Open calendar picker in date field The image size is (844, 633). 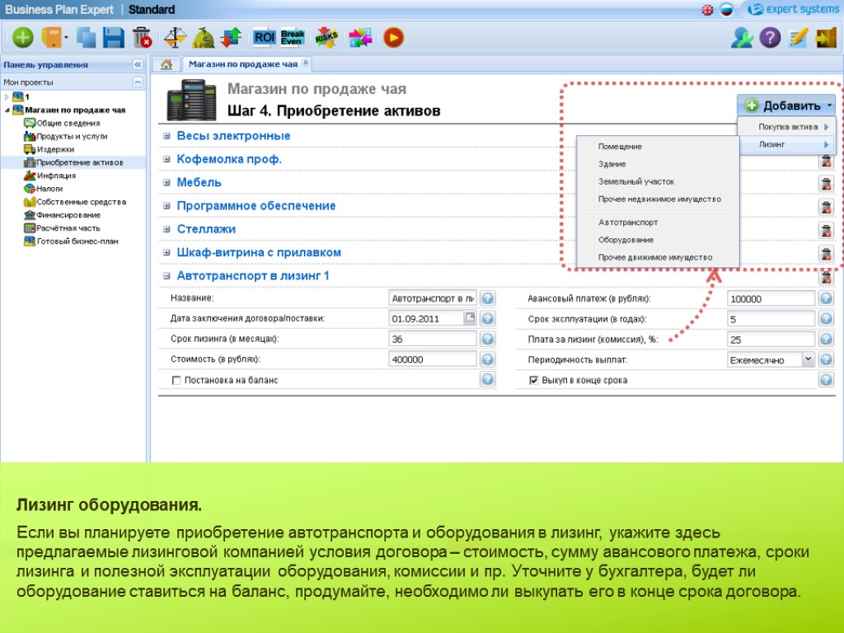(470, 317)
